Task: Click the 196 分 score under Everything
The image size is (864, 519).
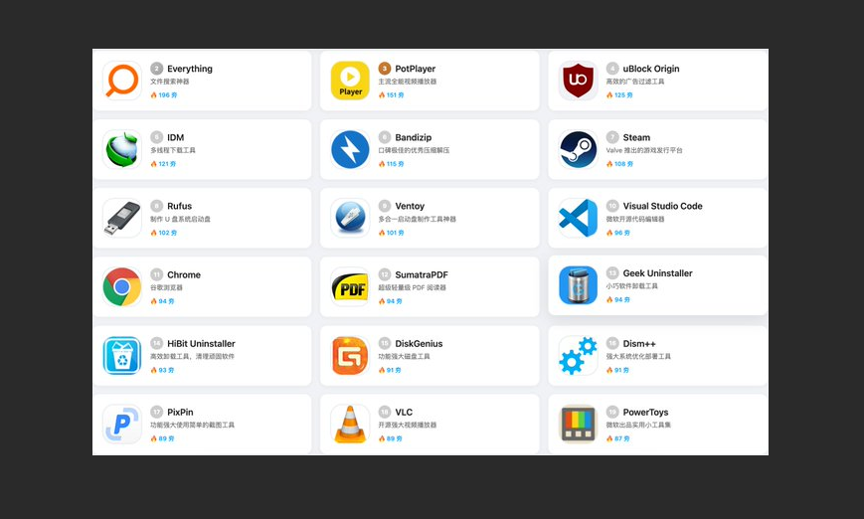Action: (164, 95)
